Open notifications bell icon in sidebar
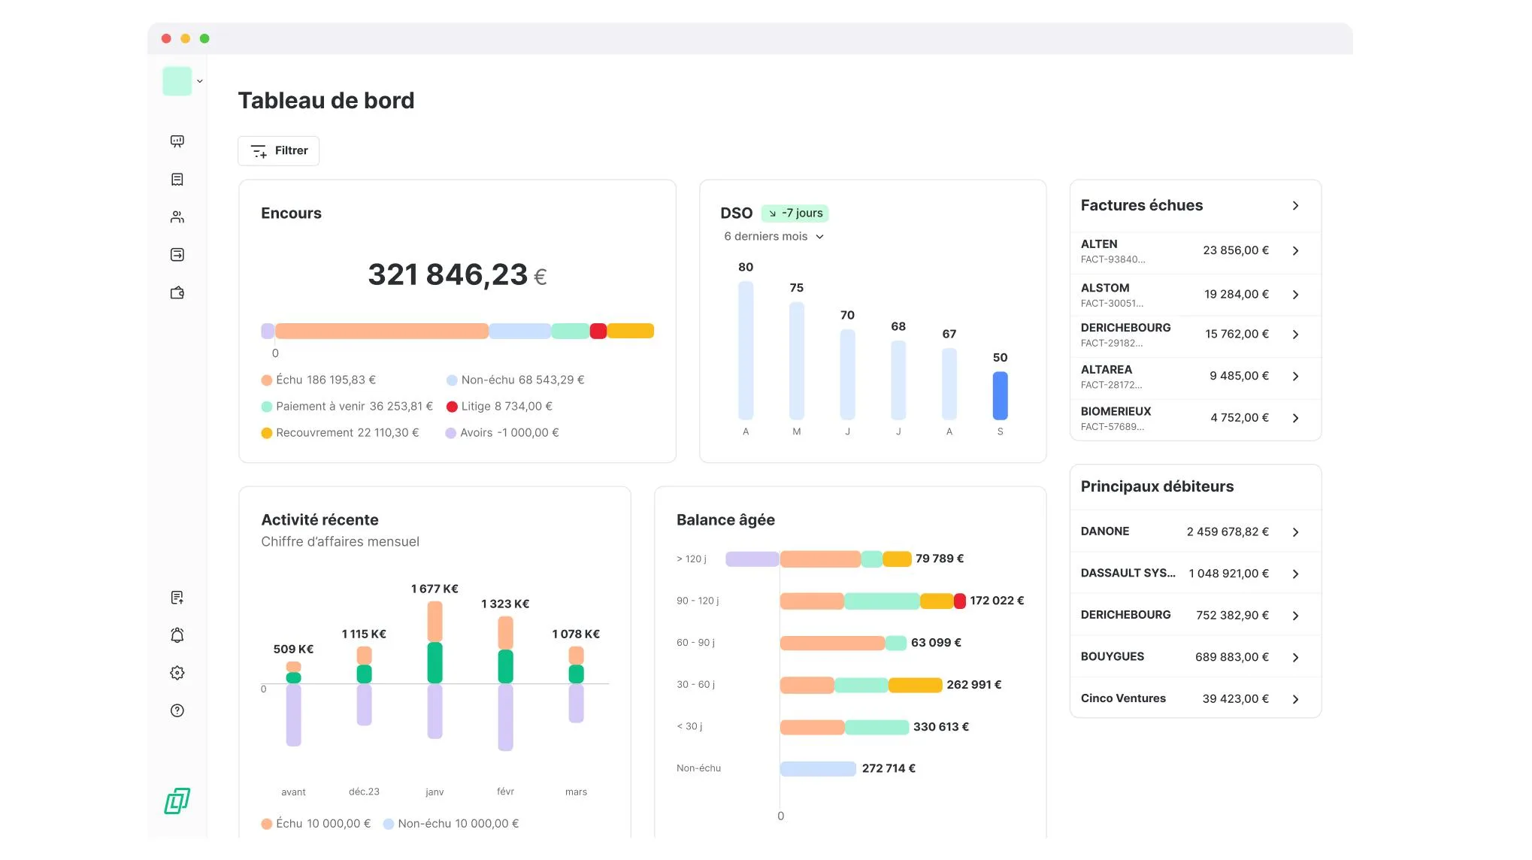 click(x=177, y=635)
